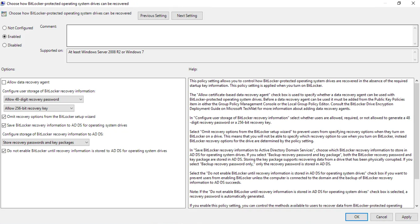Go to the Next Setting
This screenshot has height=224, width=420.
(x=187, y=16)
